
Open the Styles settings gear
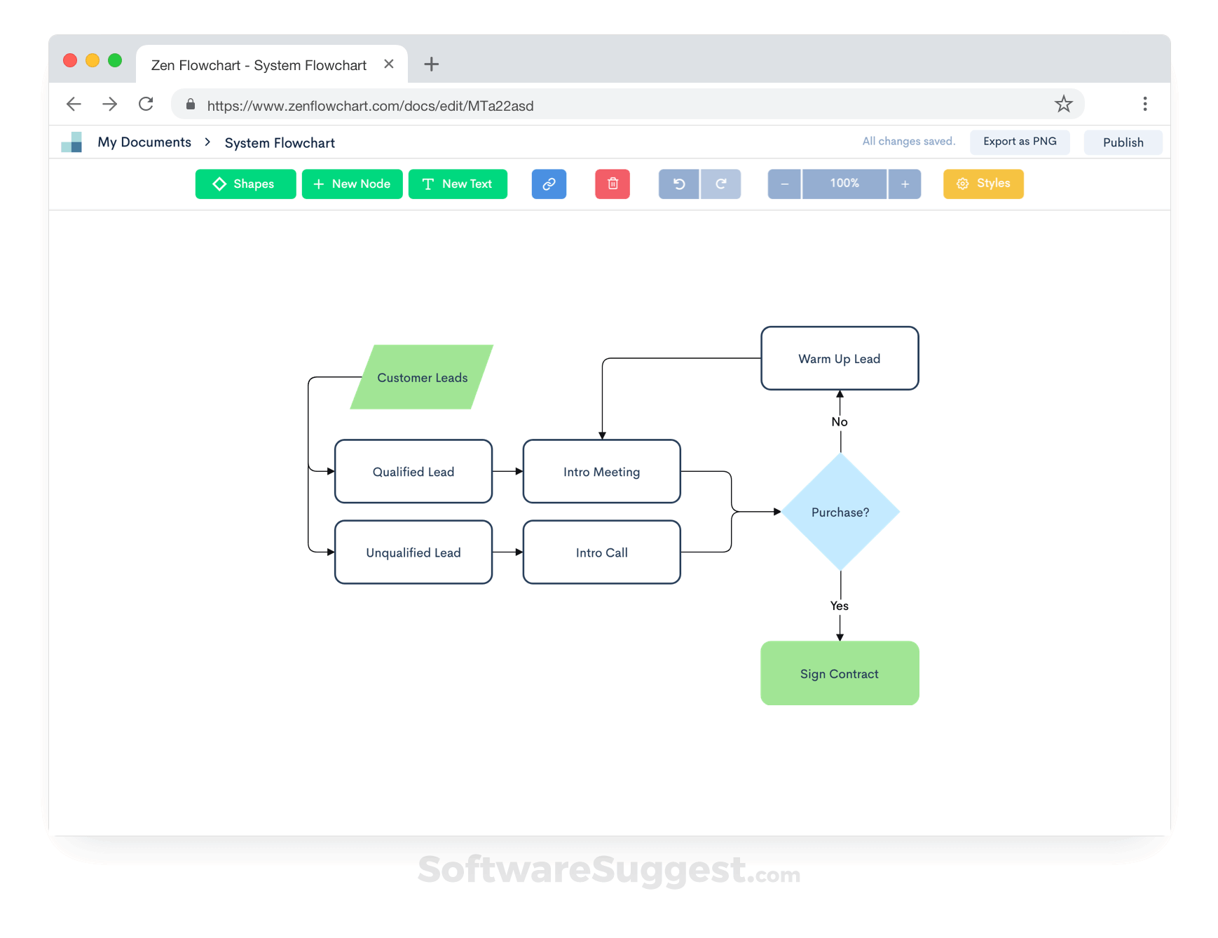(983, 184)
